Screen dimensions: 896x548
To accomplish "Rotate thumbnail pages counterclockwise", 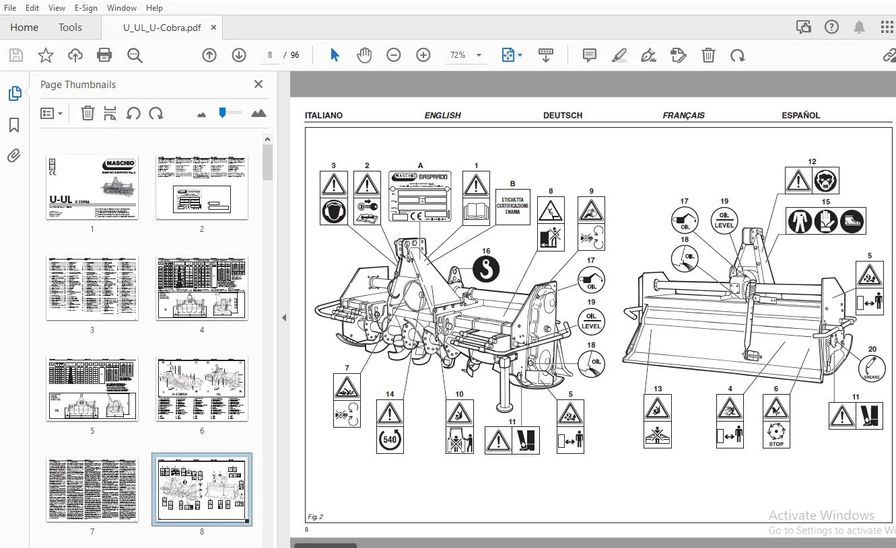I will click(133, 114).
